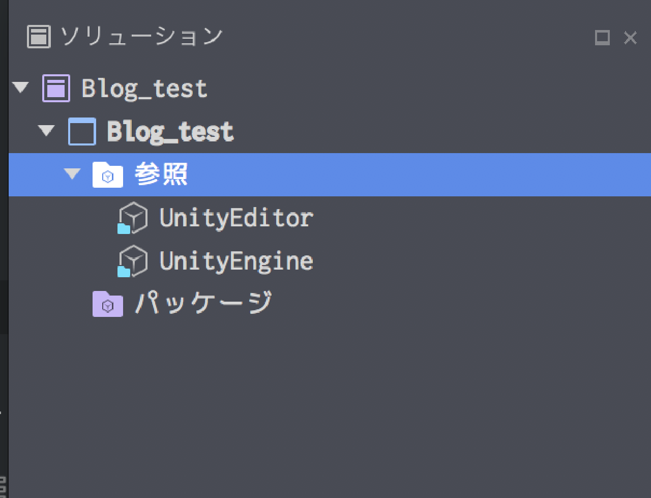Select the bold Blog_test project label
The width and height of the screenshot is (651, 498).
170,132
